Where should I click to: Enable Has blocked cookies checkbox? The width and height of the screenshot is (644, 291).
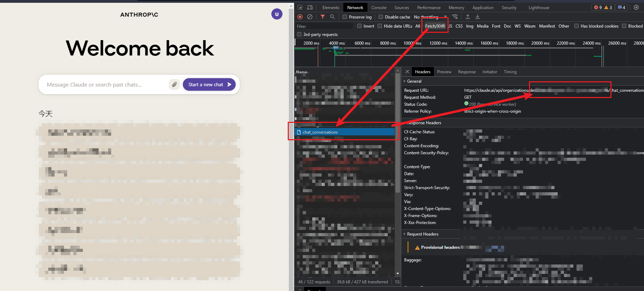click(x=577, y=26)
